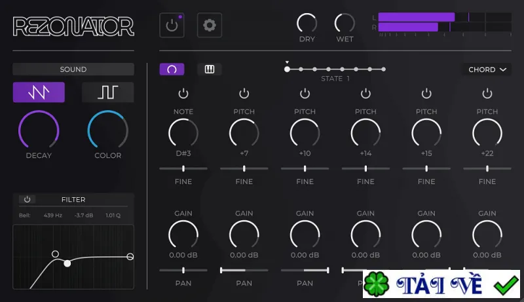Select the sawtooth waveform sound button

point(39,92)
